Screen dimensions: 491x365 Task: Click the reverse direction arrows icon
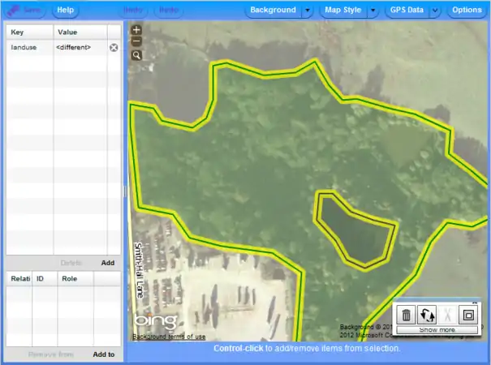click(427, 315)
